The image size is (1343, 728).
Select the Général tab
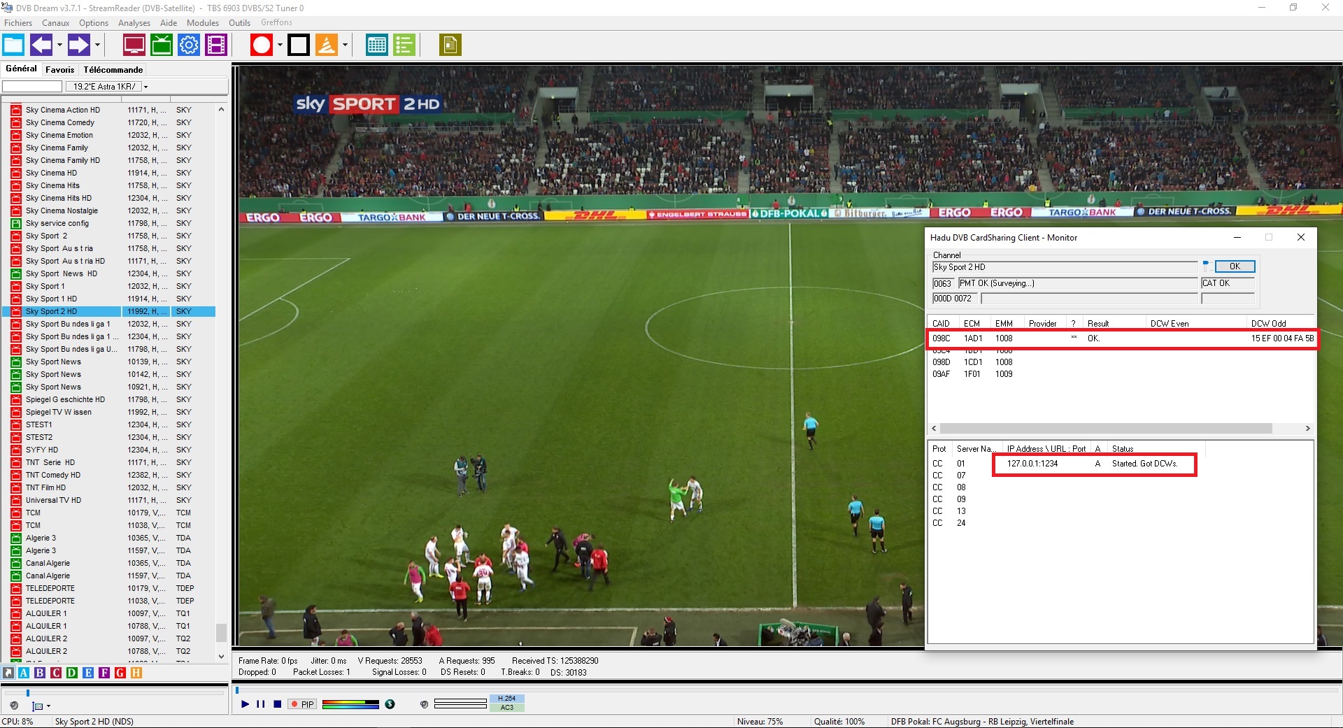[x=22, y=69]
